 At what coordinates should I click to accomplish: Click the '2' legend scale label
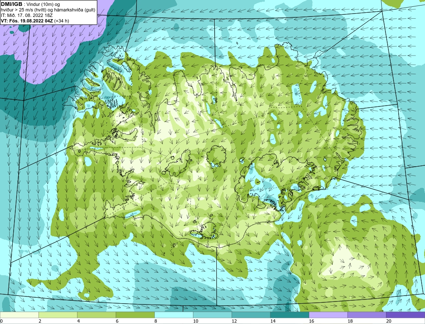pos(40,321)
